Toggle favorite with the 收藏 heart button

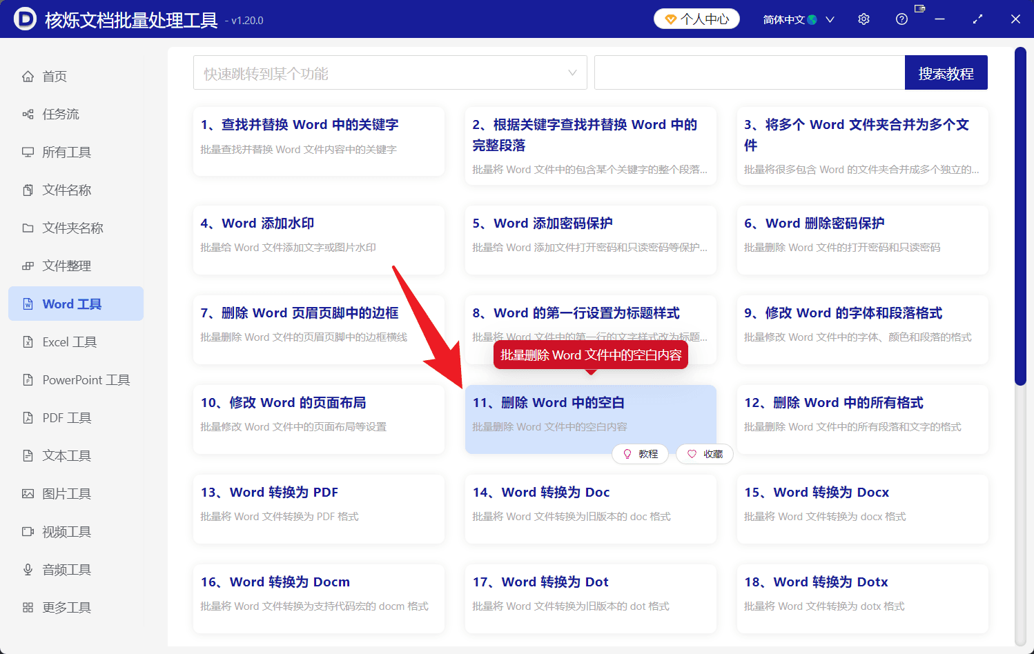[x=704, y=453]
